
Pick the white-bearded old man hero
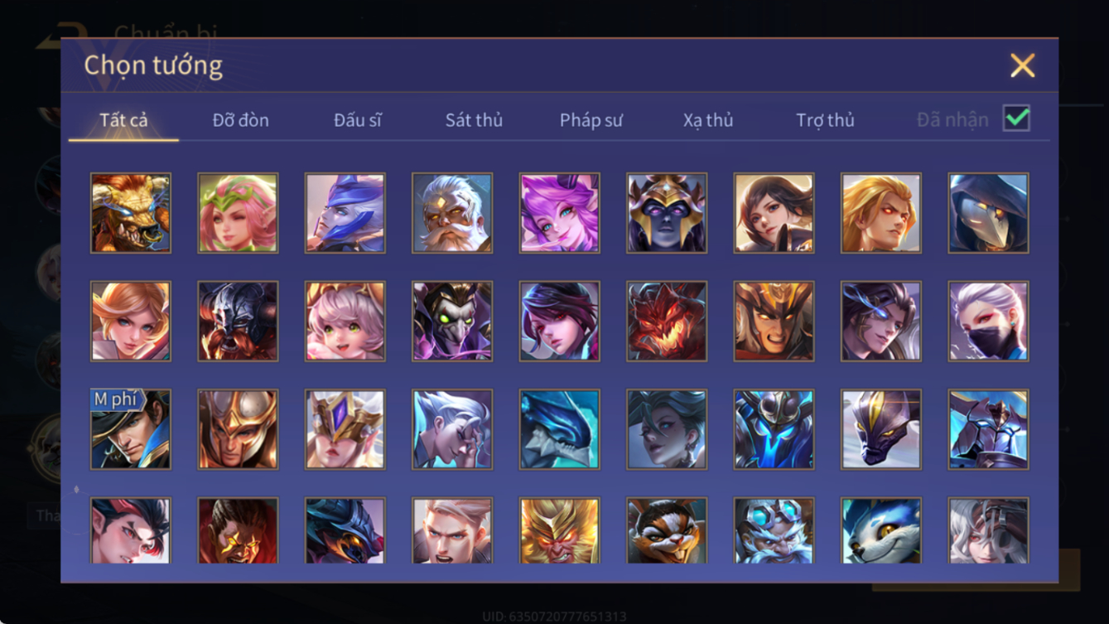pyautogui.click(x=452, y=213)
